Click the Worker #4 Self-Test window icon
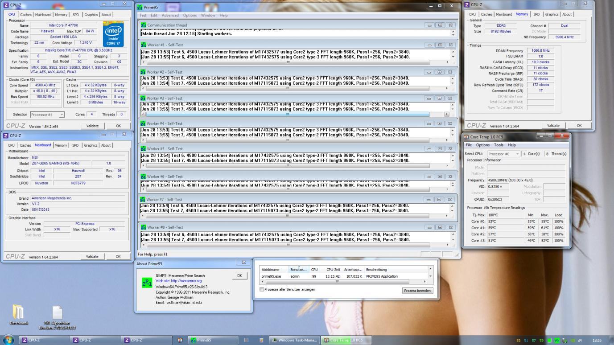The width and height of the screenshot is (614, 345). point(143,123)
